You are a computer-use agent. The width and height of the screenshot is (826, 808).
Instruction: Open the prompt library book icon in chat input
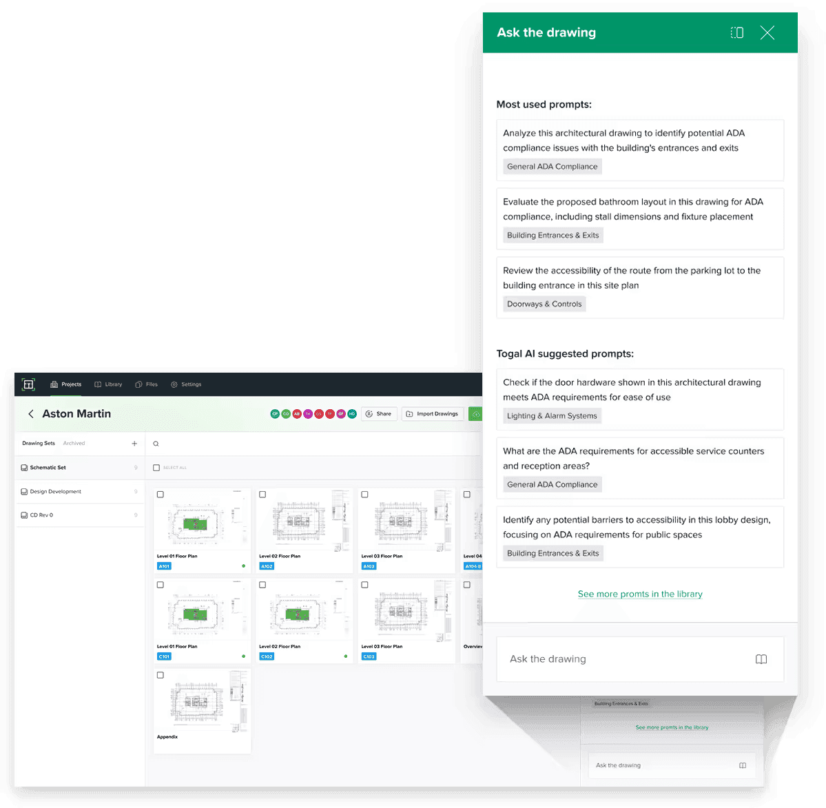coord(761,659)
